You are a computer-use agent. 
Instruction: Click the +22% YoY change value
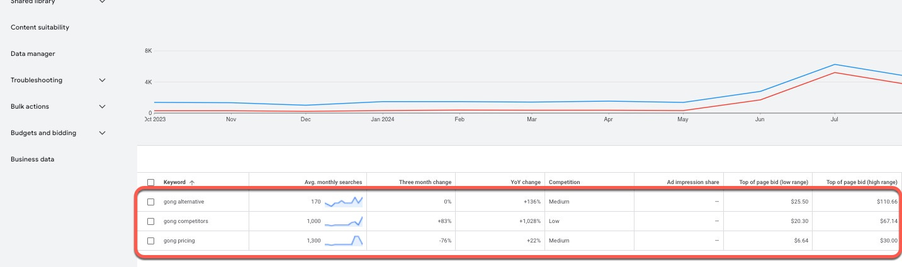click(533, 241)
